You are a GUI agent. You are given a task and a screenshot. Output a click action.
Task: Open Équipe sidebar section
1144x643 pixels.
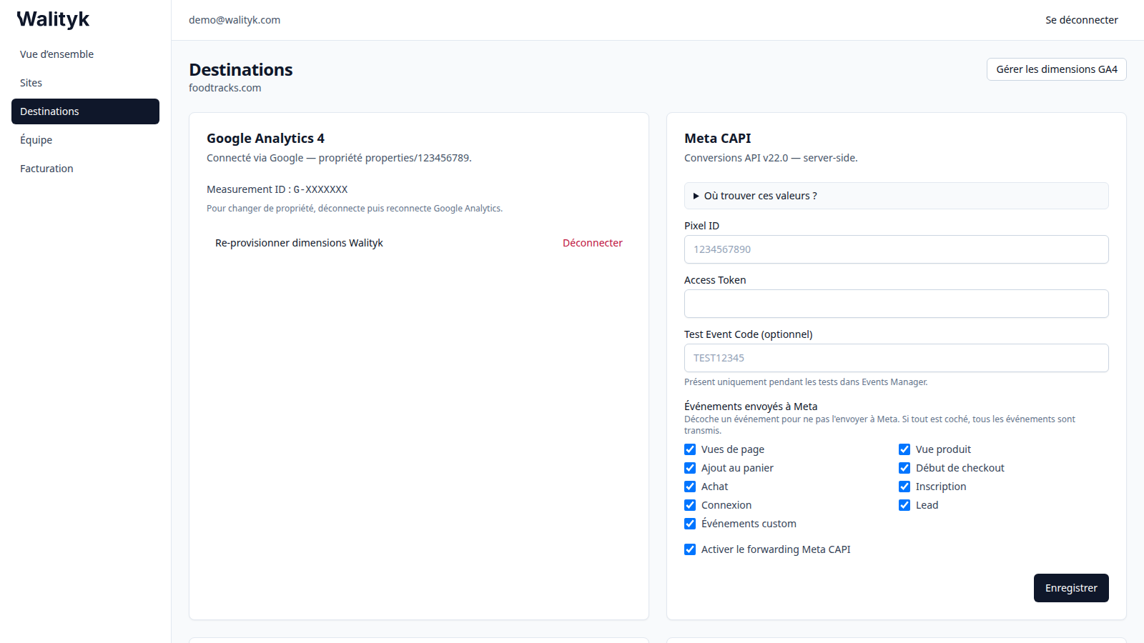tap(85, 140)
